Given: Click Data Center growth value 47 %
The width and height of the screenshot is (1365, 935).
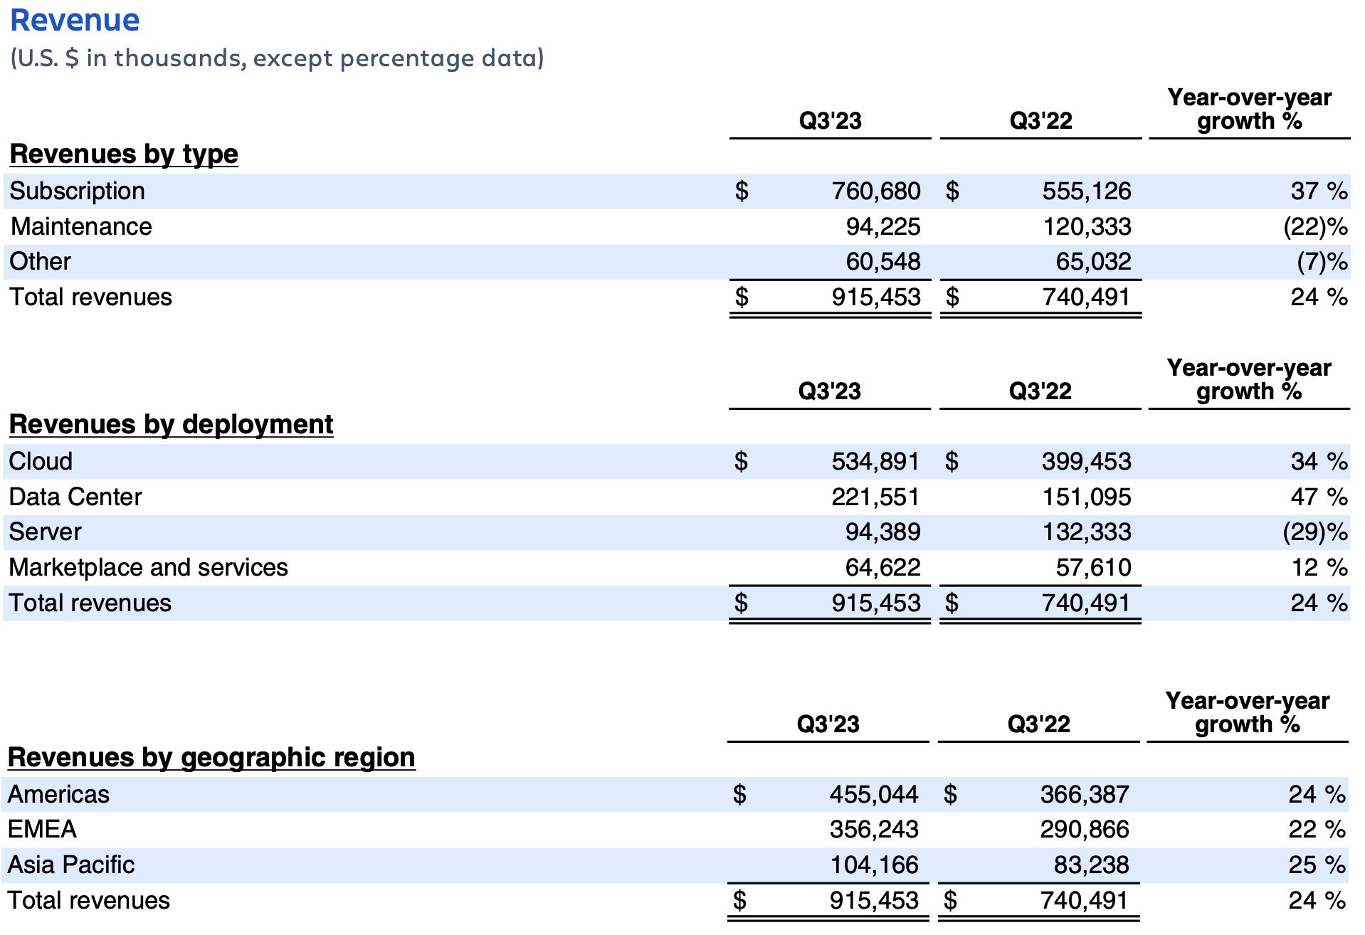Looking at the screenshot, I should (x=1318, y=497).
